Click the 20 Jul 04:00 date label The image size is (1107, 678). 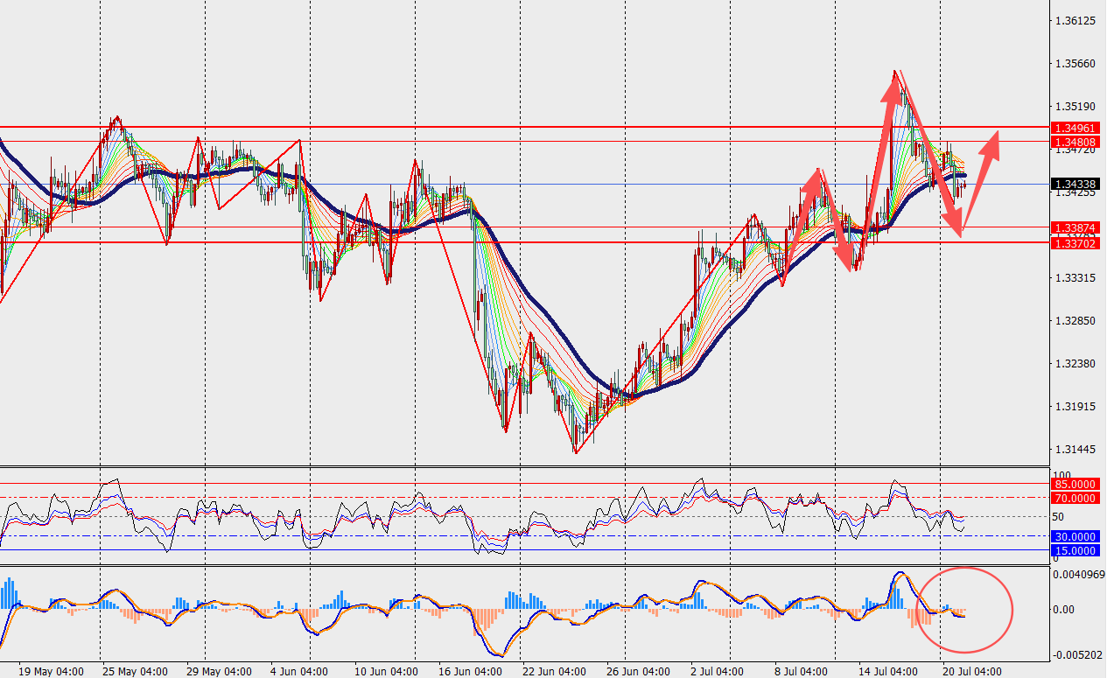point(972,671)
